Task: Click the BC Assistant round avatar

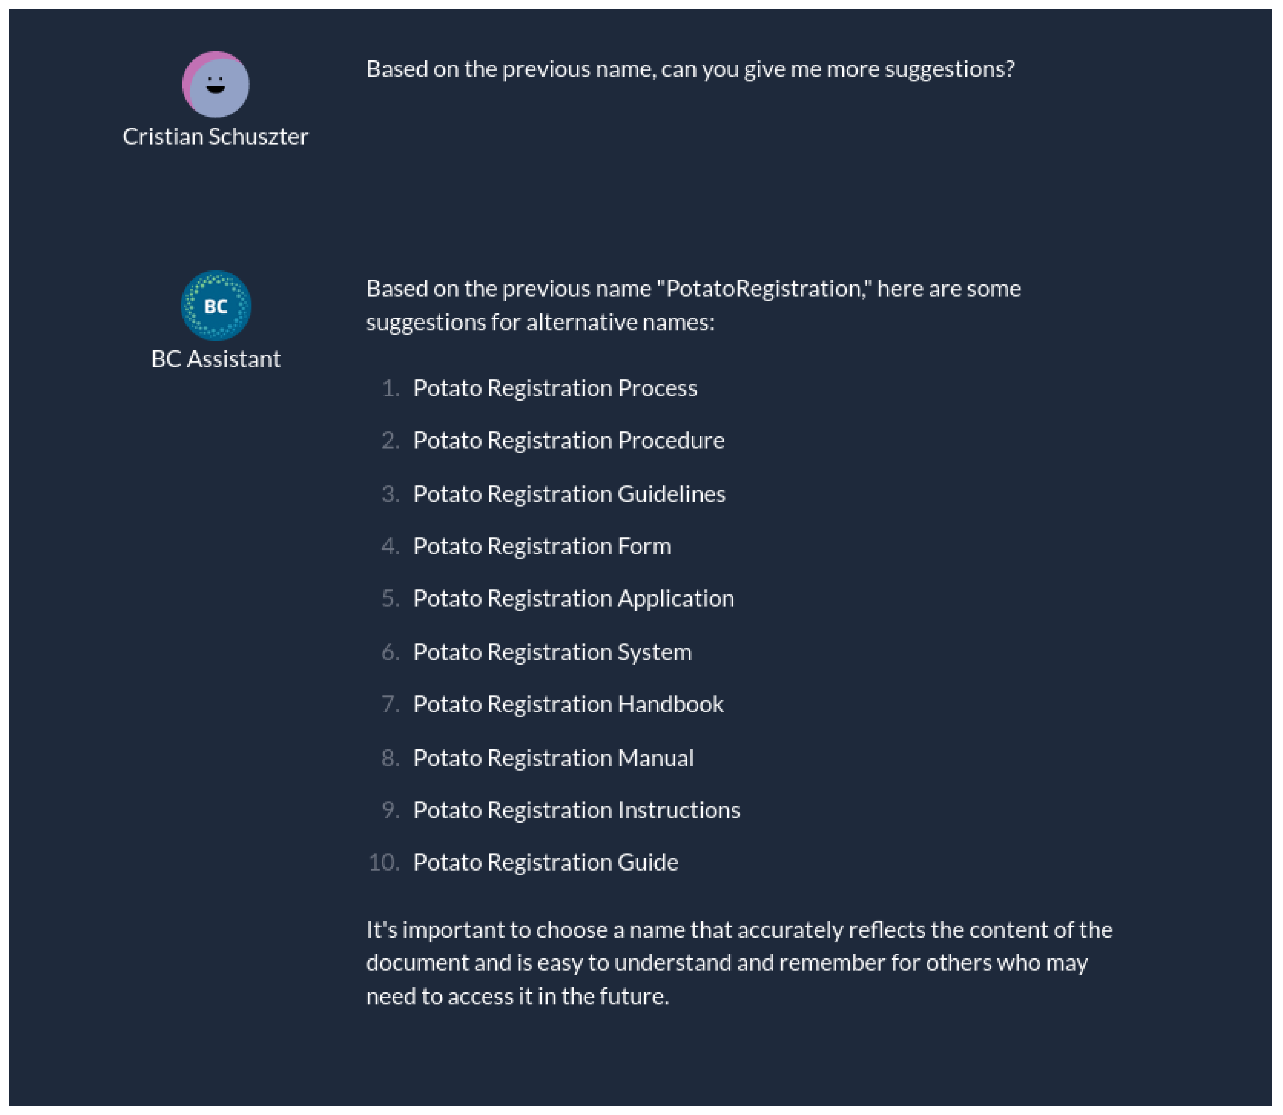Action: [x=215, y=305]
